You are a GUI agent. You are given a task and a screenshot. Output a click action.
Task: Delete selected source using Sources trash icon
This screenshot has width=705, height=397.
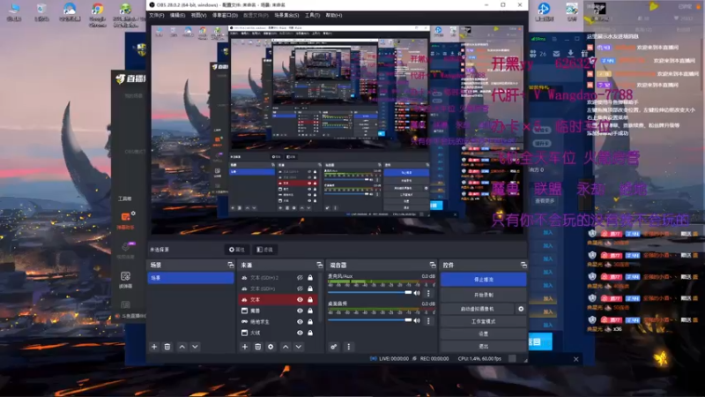tap(257, 347)
